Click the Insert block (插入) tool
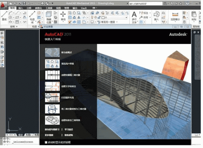This screenshot has width=203, height=148. [x=156, y=16]
